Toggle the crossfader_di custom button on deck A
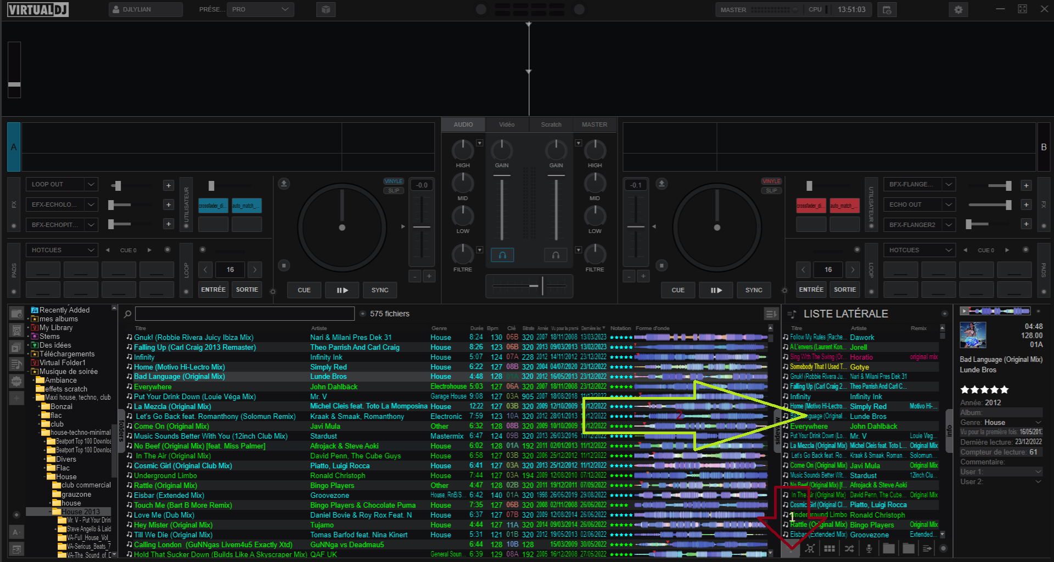Image resolution: width=1054 pixels, height=562 pixels. pyautogui.click(x=213, y=206)
